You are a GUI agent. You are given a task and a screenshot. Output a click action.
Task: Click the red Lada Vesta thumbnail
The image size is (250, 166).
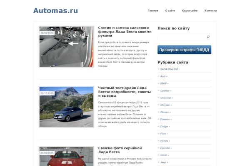click(x=67, y=156)
